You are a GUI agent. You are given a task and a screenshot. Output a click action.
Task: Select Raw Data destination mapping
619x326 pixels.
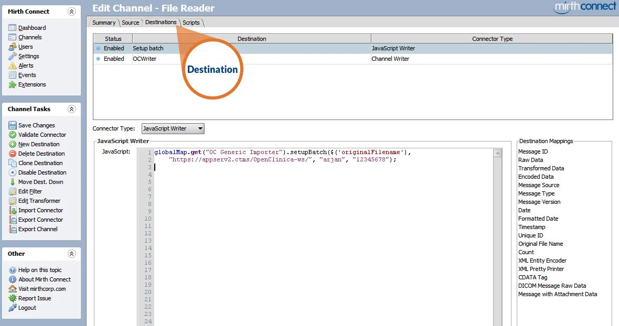[530, 160]
